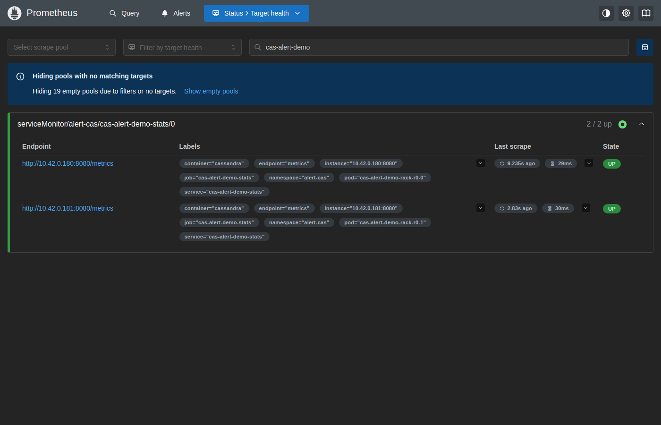Click the 29ms scrape duration badge
This screenshot has height=425, width=661.
pos(561,163)
